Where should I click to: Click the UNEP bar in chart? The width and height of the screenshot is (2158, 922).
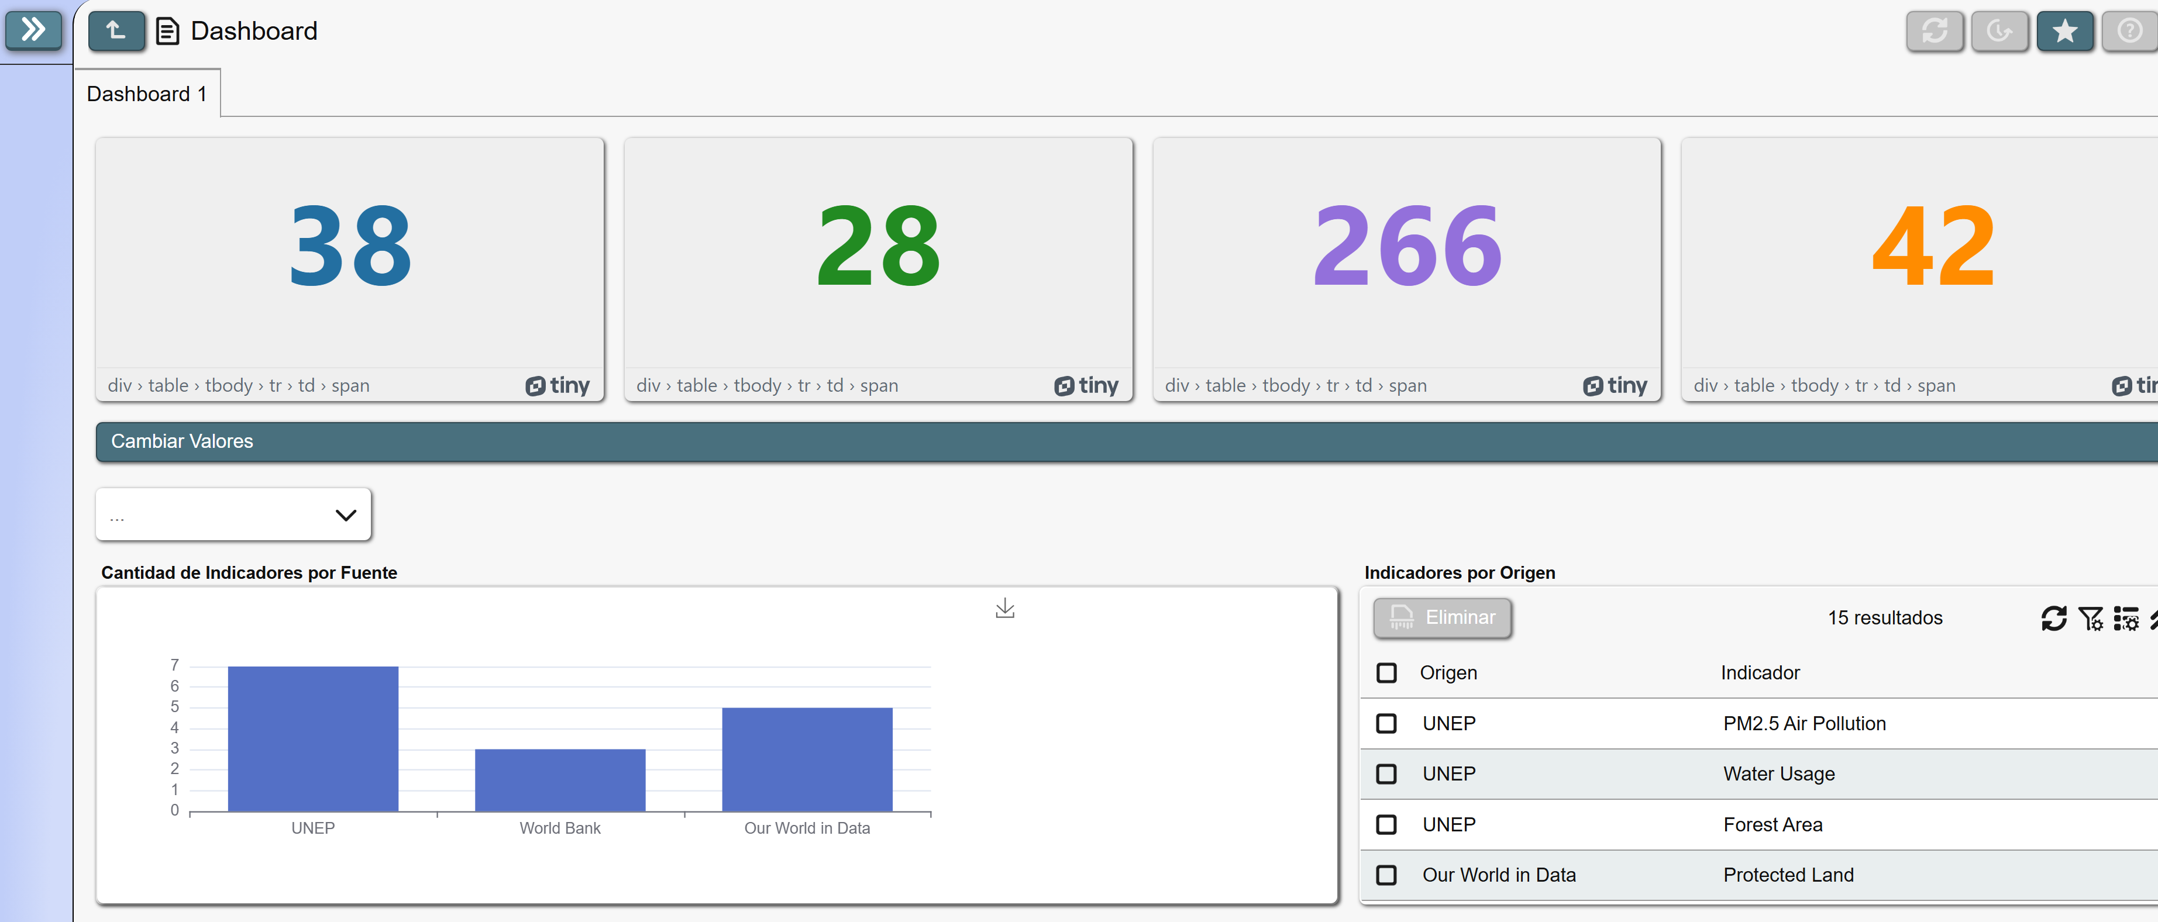click(312, 738)
